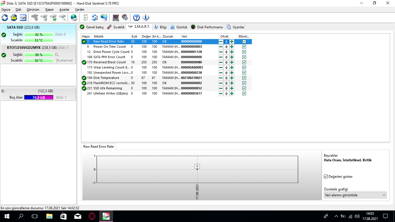Viewport: 395px width, 222px height.
Task: Open Opera browser from the taskbar
Action: pos(92,216)
